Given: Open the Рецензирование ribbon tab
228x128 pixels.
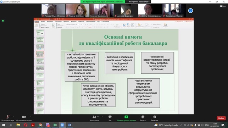Looking at the screenshot, I should coord(91,22).
